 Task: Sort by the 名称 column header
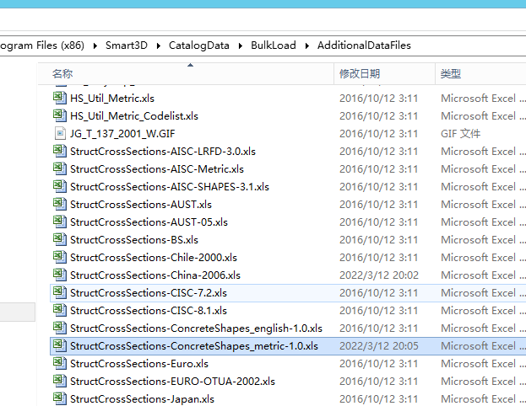pyautogui.click(x=186, y=73)
